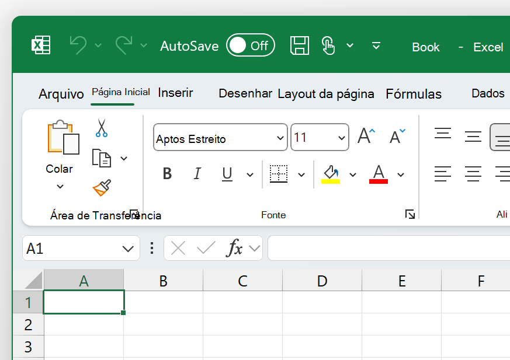Expand the Colar options arrow
510x360 pixels.
pyautogui.click(x=60, y=187)
